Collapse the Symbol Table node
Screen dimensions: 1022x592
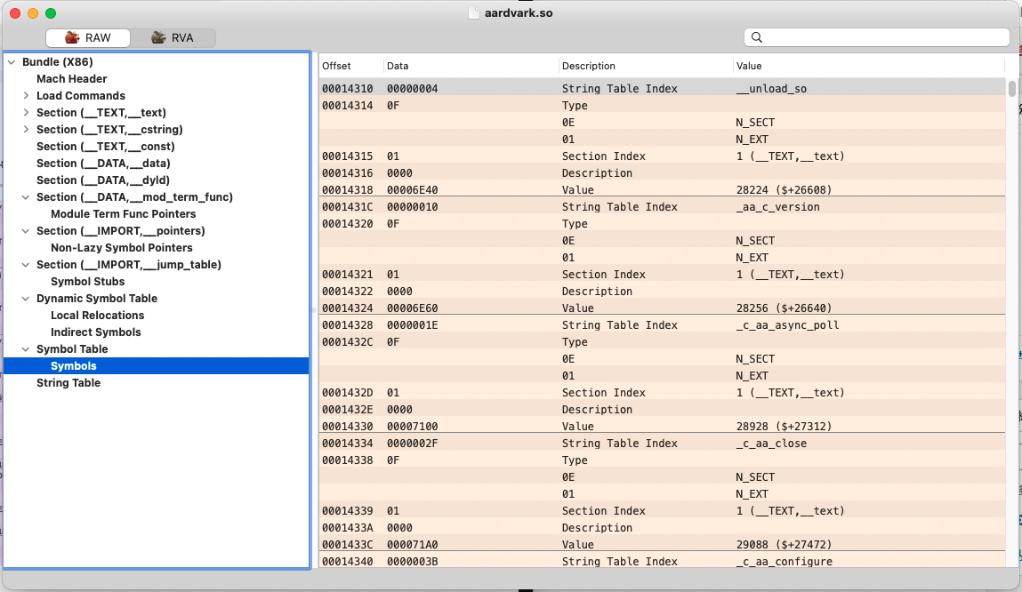pyautogui.click(x=26, y=349)
